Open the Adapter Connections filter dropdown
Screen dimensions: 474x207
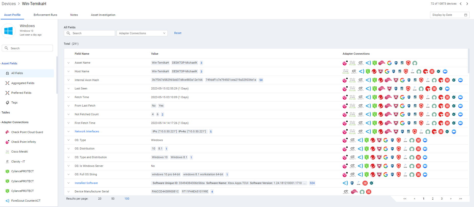point(142,33)
